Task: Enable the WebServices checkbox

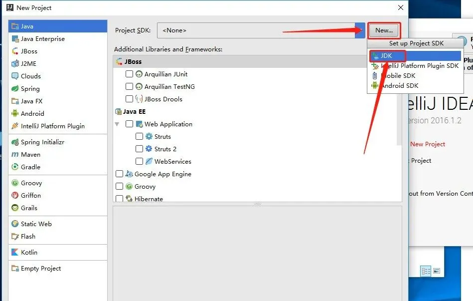Action: (x=139, y=161)
